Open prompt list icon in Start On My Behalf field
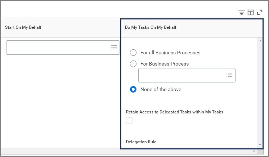 click(114, 47)
